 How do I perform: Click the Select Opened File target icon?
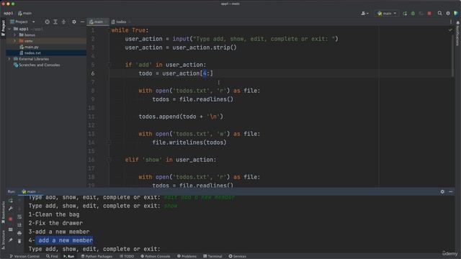(x=47, y=22)
